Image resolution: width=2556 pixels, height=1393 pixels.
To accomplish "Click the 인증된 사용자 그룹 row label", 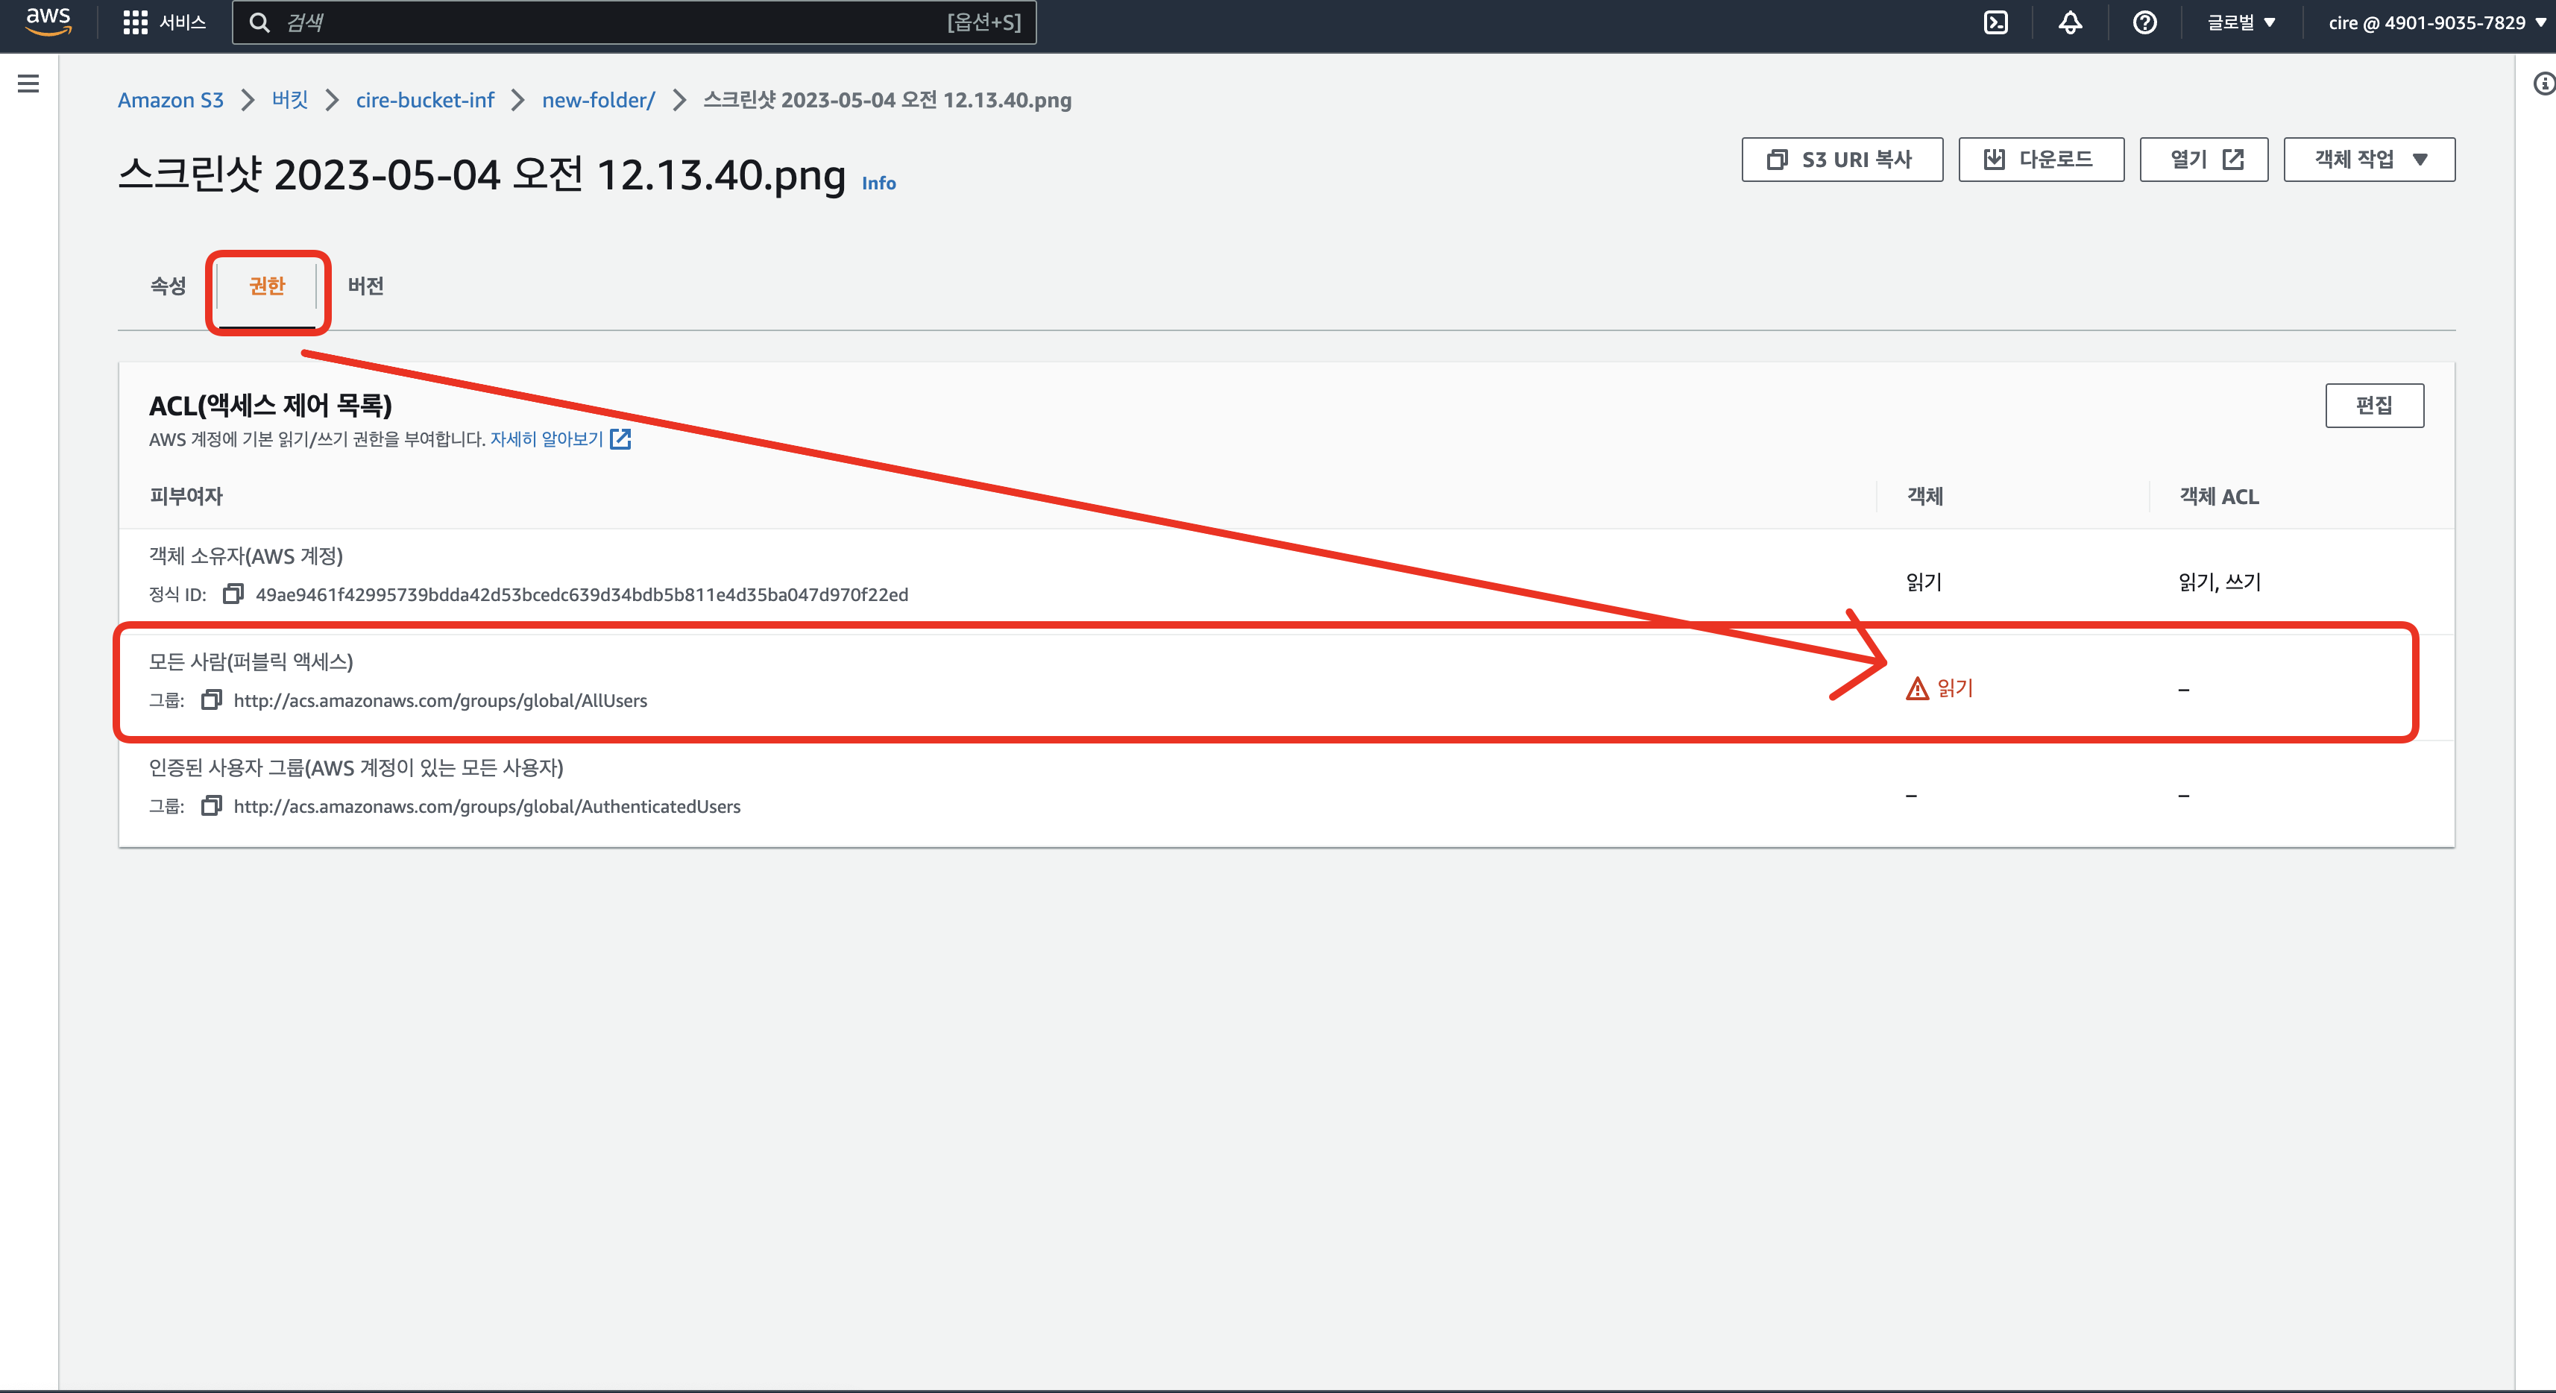I will click(356, 767).
